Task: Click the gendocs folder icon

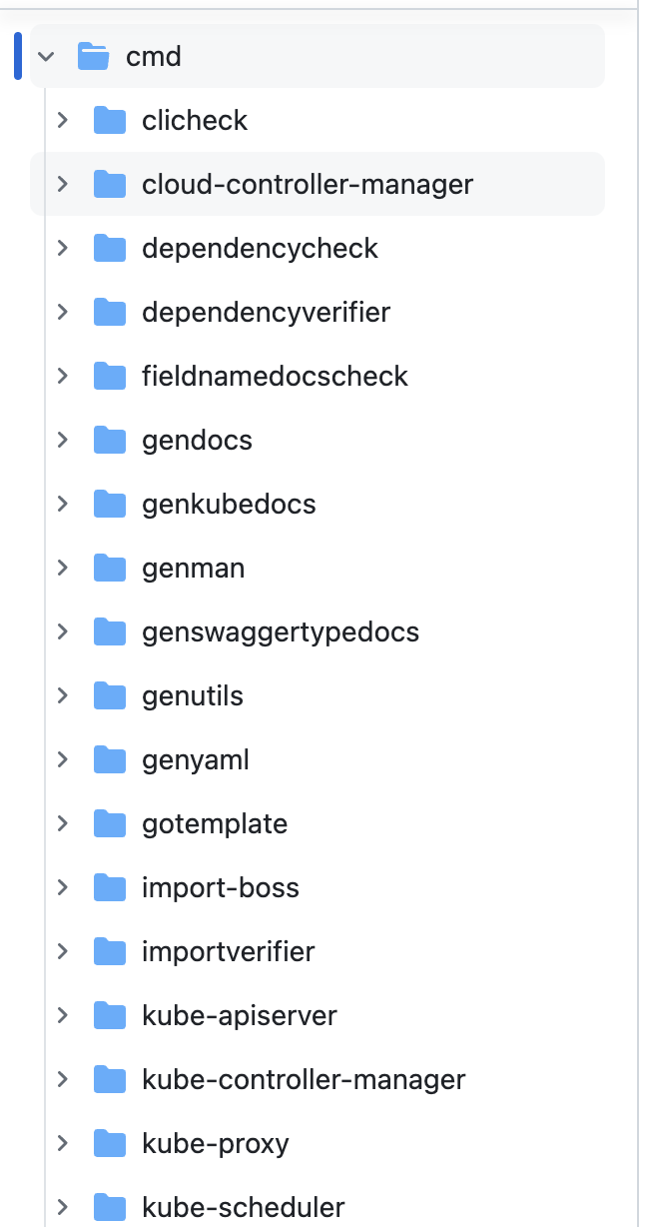Action: click(110, 441)
